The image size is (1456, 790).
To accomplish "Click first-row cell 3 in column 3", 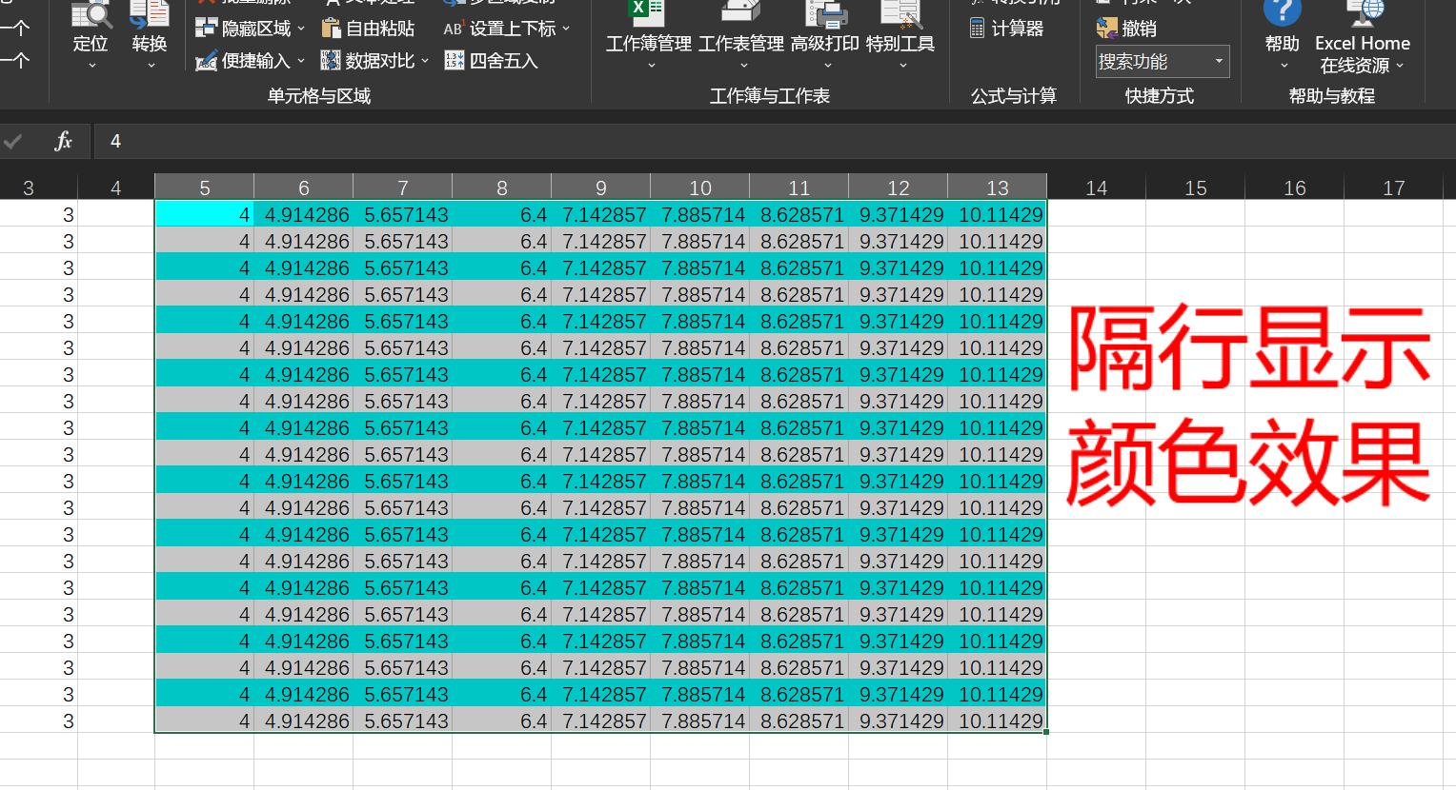I will (x=38, y=214).
